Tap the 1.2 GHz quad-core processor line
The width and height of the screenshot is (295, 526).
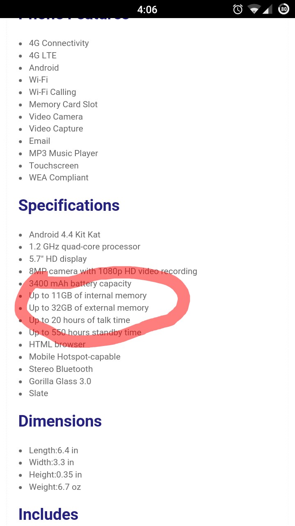point(85,247)
